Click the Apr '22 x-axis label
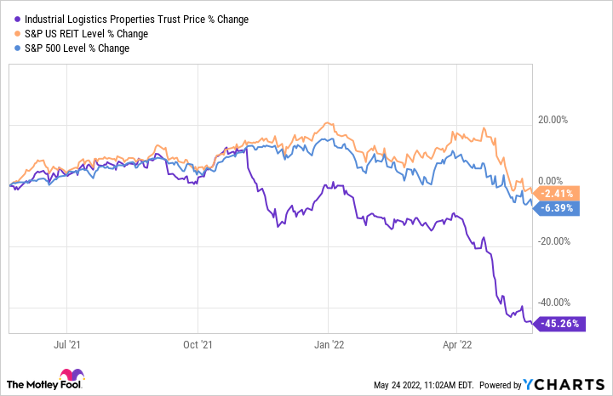Viewport: 613px width, 396px height. (456, 347)
